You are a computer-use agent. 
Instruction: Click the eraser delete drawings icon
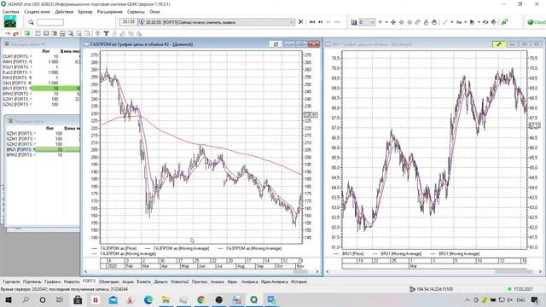pyautogui.click(x=494, y=22)
